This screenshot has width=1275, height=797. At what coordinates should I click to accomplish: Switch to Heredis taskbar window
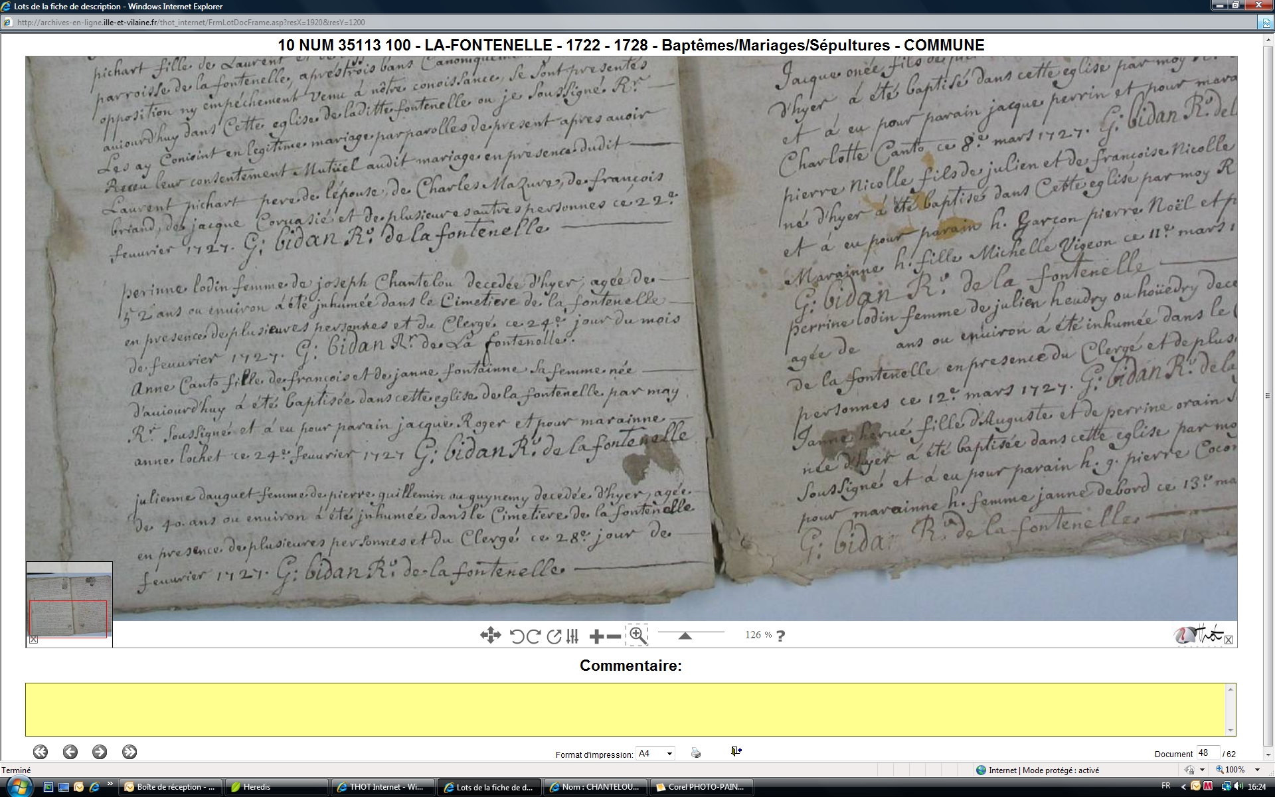[x=276, y=787]
